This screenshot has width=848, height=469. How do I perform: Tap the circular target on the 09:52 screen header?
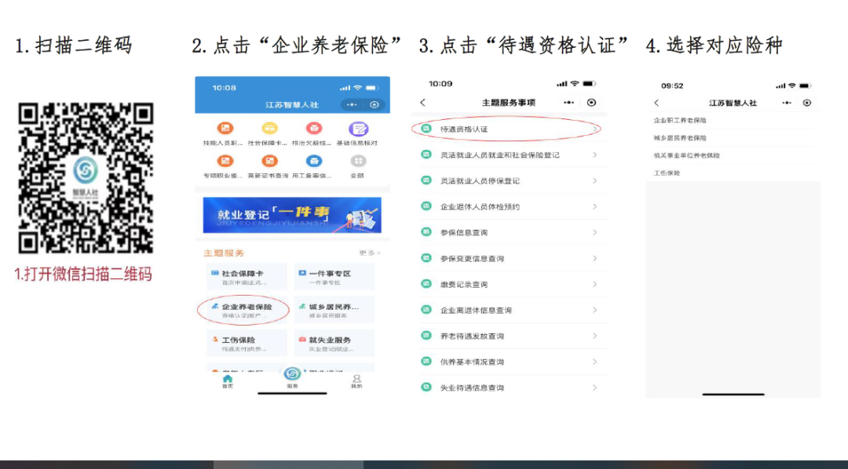tap(807, 103)
